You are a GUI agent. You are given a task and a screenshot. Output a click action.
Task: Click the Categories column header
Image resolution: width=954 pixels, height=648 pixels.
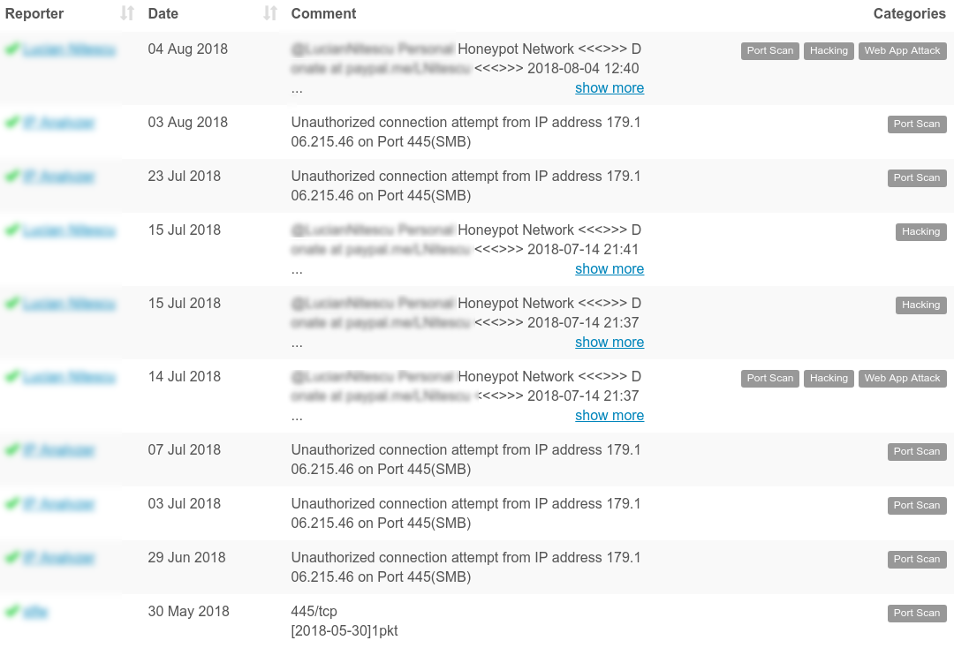tap(910, 13)
